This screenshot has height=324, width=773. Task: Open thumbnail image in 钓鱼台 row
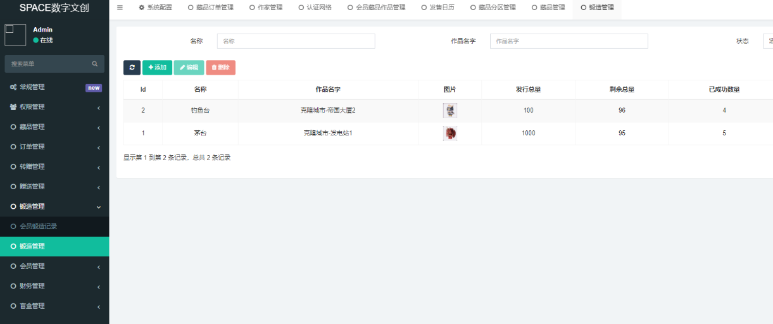pos(449,110)
